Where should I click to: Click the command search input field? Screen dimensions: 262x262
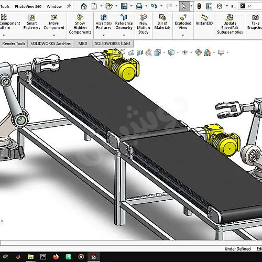pos(254,6)
